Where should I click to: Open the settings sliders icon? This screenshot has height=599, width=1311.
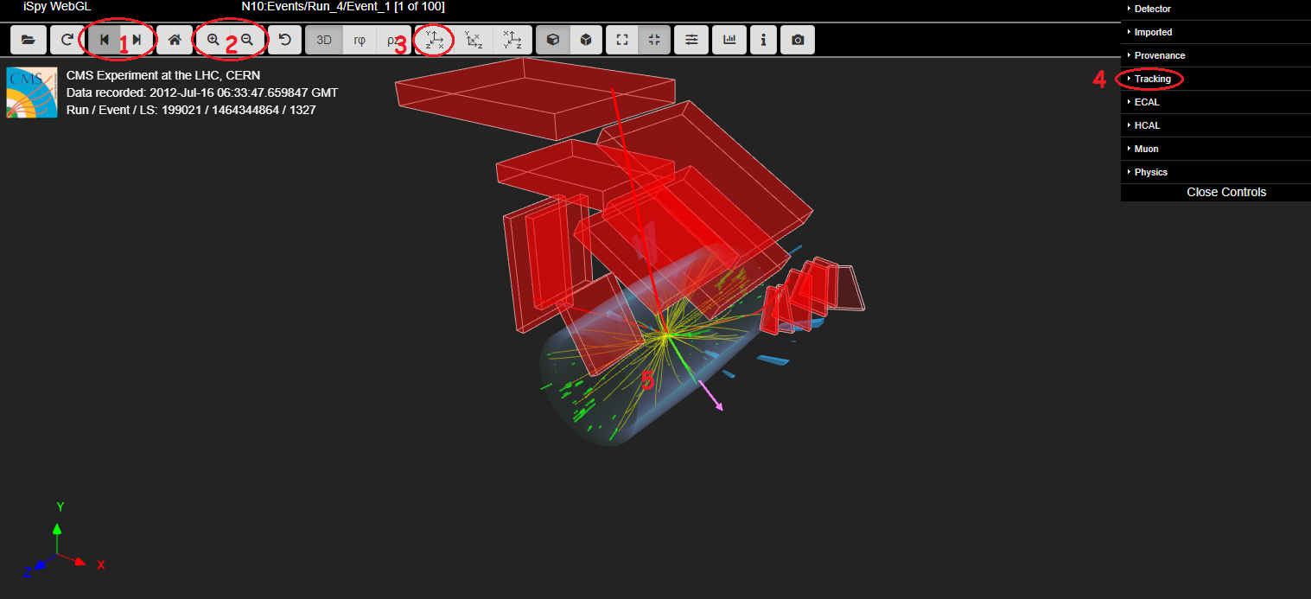point(691,40)
